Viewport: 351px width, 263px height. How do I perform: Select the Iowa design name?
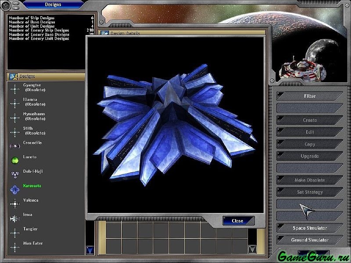pyautogui.click(x=28, y=215)
